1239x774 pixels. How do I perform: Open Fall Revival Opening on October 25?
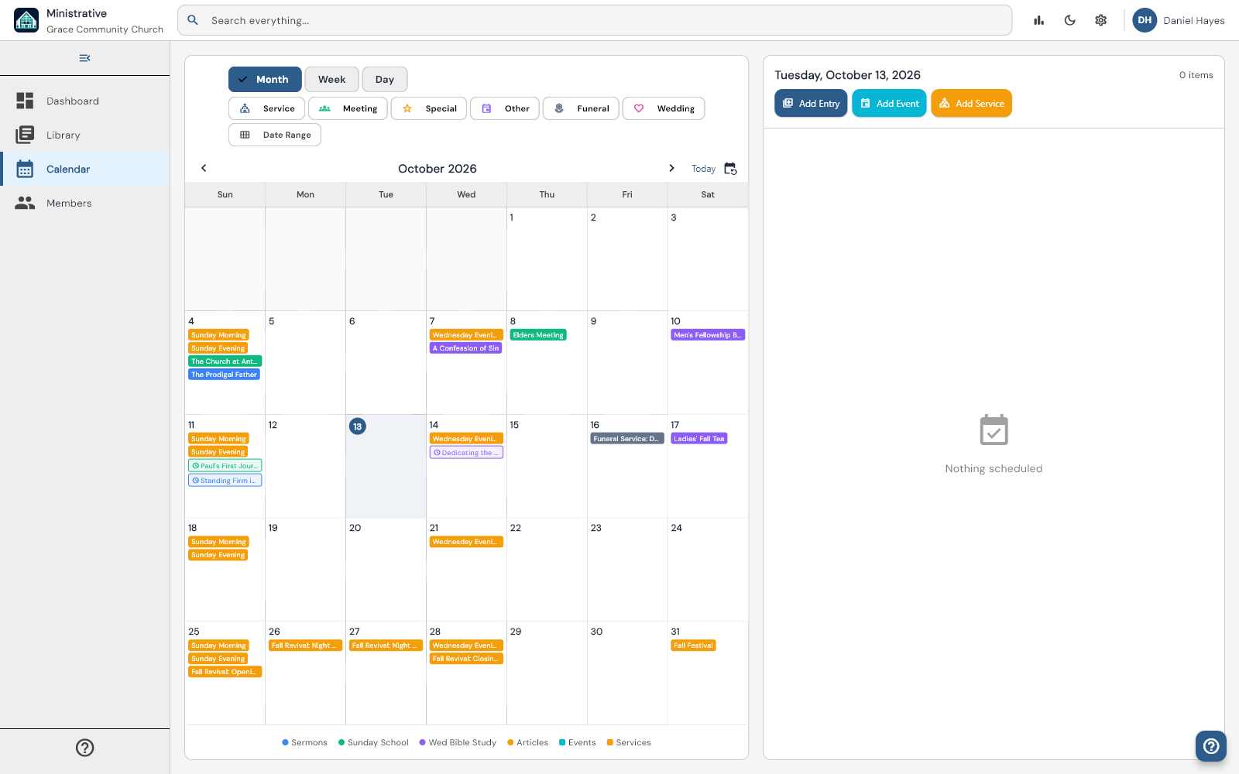click(x=225, y=672)
